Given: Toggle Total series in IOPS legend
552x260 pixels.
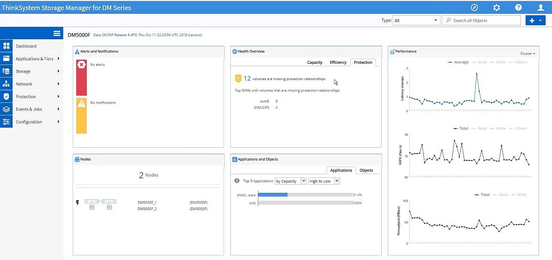Looking at the screenshot, I should [461, 128].
